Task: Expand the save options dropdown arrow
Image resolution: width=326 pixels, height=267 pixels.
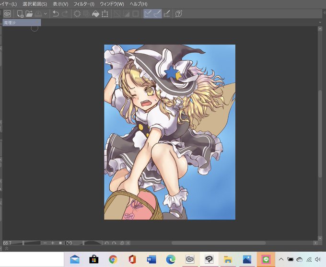Action: tap(46, 14)
